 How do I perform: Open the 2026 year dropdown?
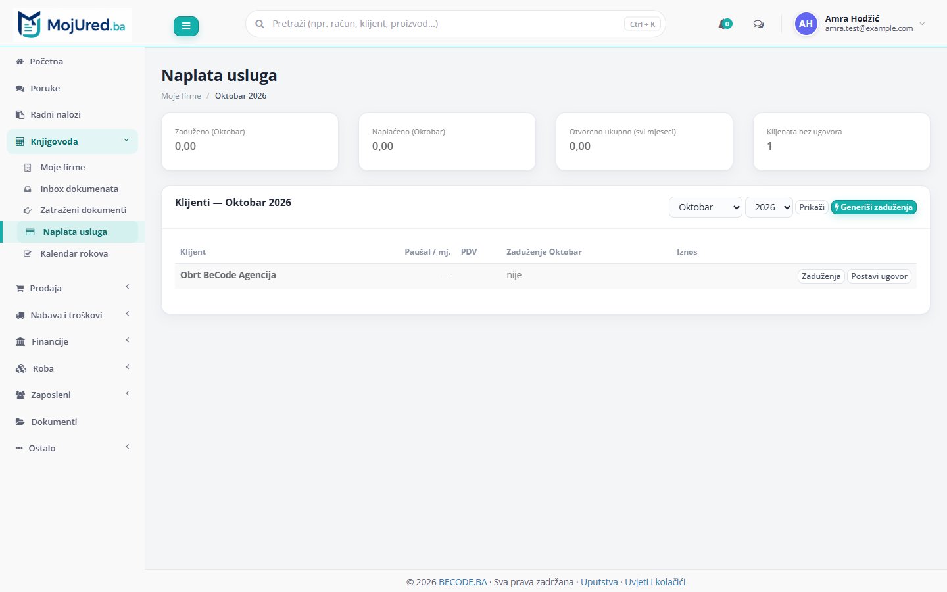(769, 207)
